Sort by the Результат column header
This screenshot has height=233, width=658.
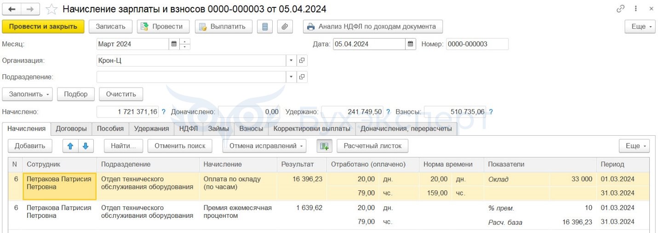[301, 164]
